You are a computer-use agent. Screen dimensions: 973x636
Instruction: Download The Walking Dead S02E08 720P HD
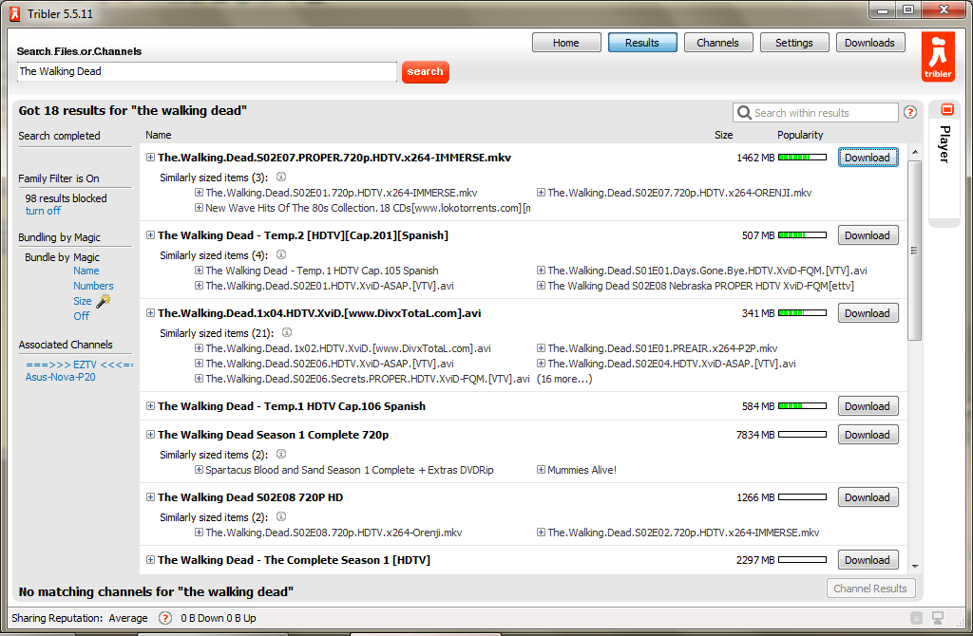[867, 497]
